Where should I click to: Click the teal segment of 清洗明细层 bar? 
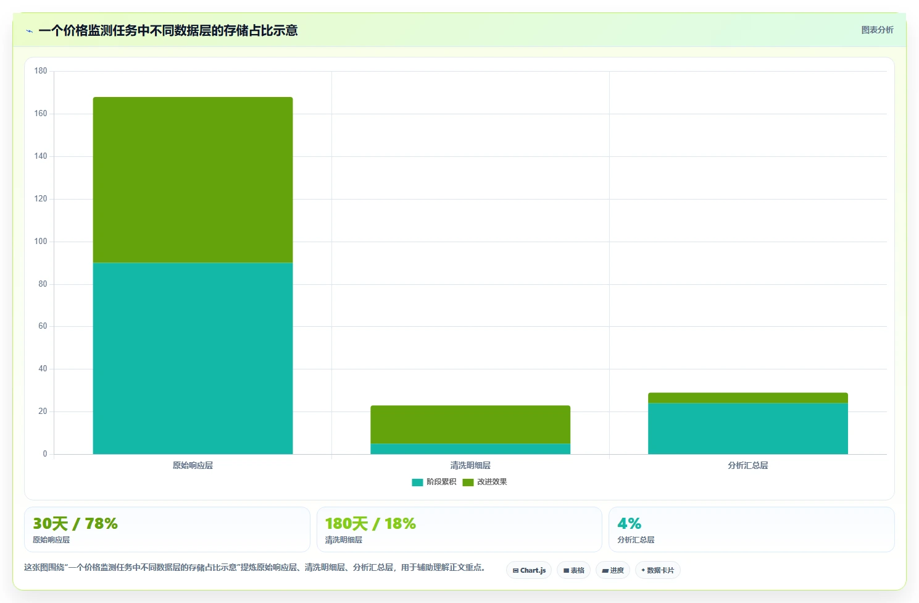tap(470, 449)
